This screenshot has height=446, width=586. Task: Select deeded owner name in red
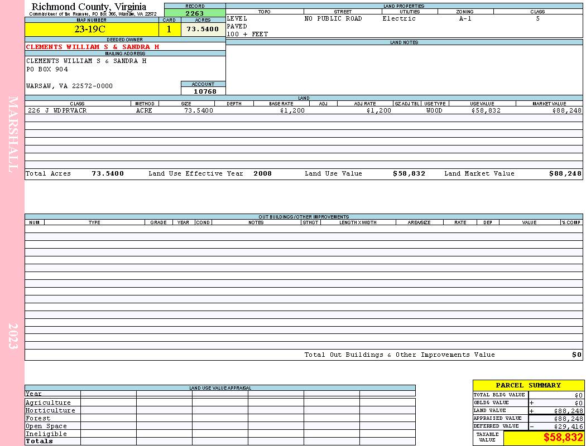click(x=93, y=47)
